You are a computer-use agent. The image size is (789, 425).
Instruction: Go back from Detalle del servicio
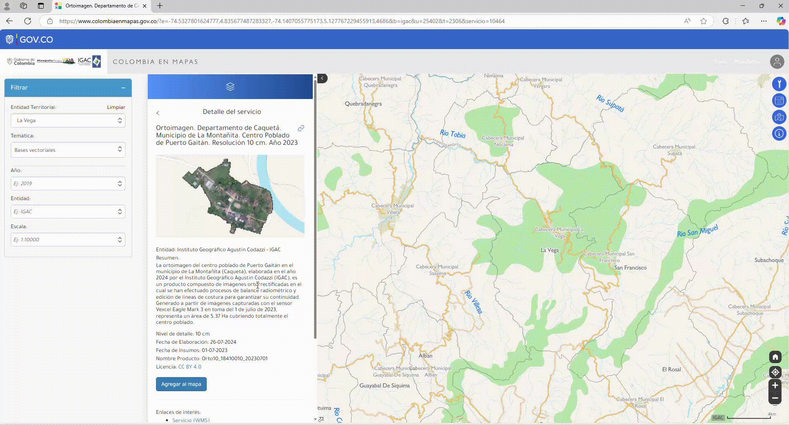point(158,113)
